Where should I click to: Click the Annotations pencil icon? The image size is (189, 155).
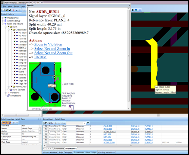tap(9, 96)
